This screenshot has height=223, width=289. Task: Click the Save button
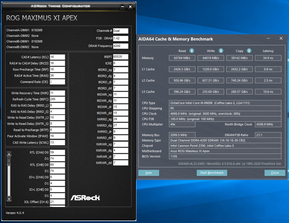click(149, 173)
